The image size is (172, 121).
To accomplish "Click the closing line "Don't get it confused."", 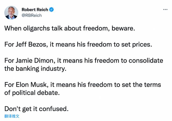I will (37, 109).
